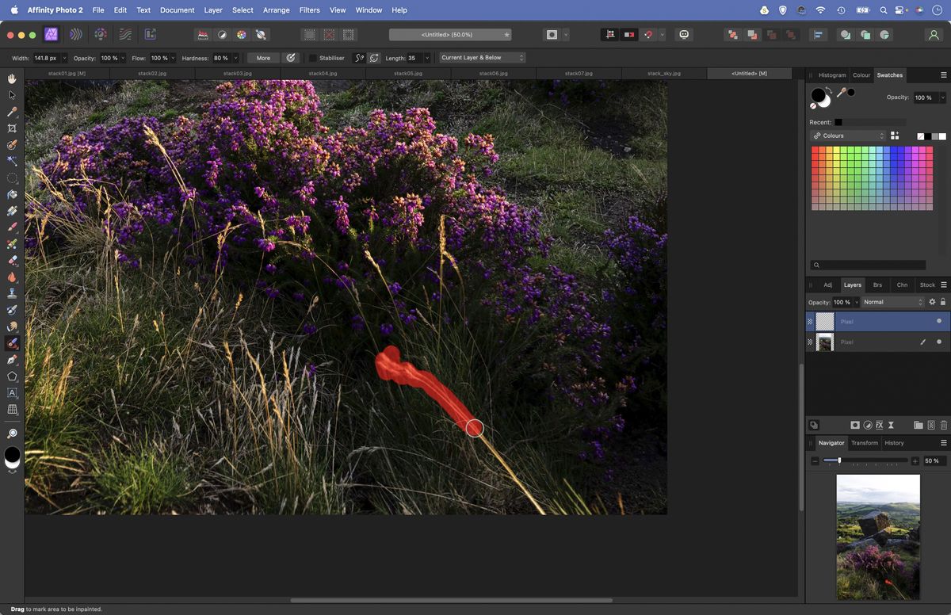Toggle visibility of the top Pixel layer

click(939, 321)
